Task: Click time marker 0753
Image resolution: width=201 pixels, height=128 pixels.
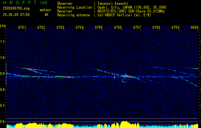Action: (x=60, y=28)
